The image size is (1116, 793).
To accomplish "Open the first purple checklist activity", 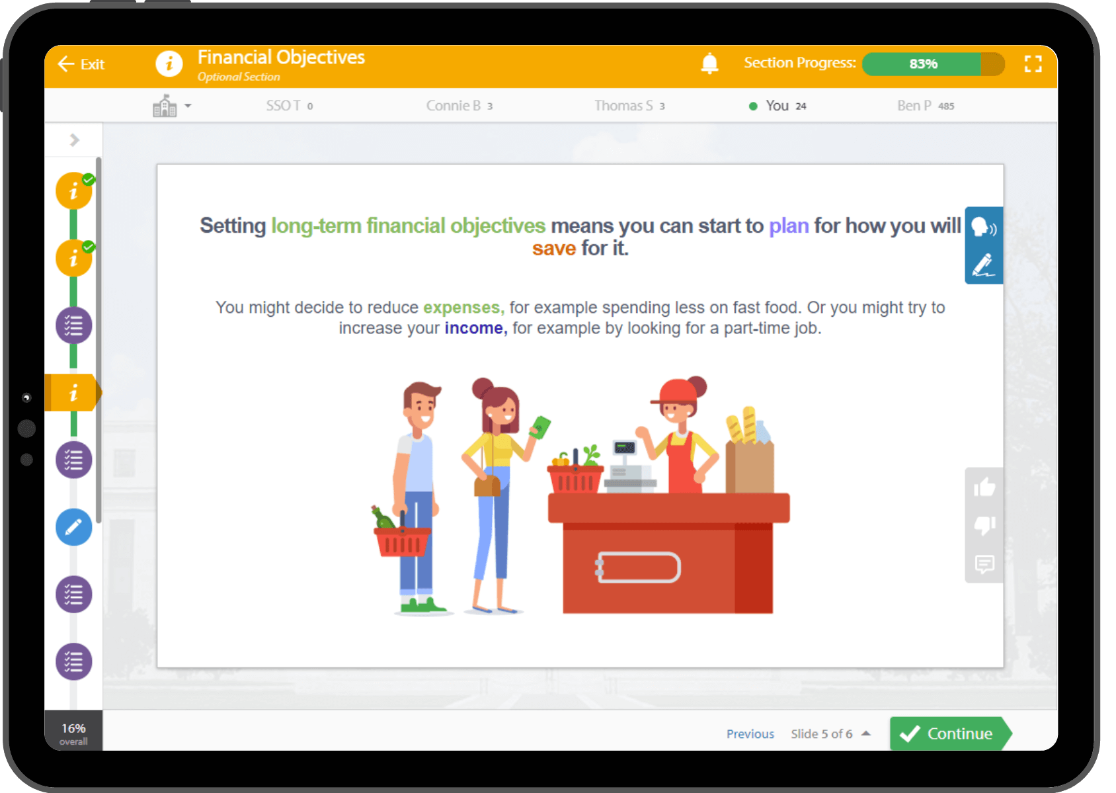I will 74,325.
